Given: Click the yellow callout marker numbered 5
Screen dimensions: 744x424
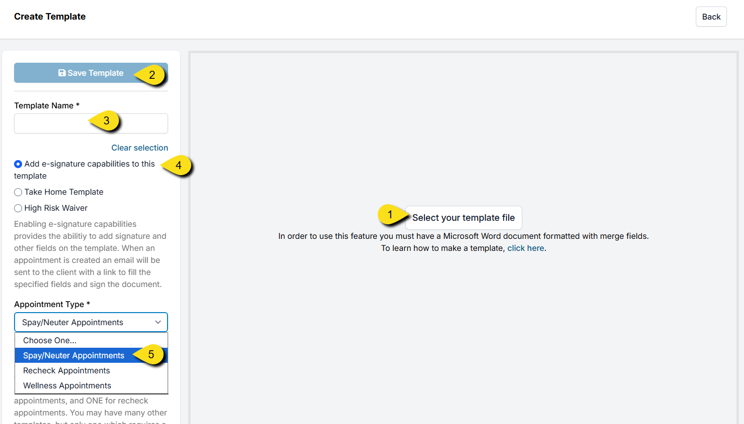Looking at the screenshot, I should (151, 355).
